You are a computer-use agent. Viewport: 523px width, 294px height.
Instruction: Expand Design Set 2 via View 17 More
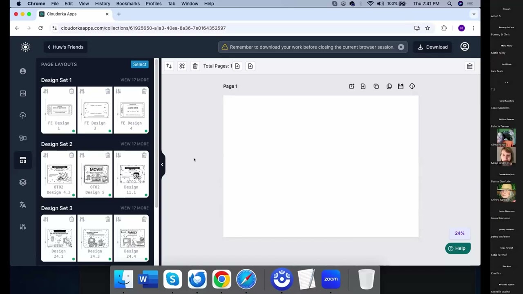point(134,144)
